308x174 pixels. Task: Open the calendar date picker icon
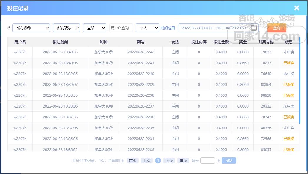[254, 28]
